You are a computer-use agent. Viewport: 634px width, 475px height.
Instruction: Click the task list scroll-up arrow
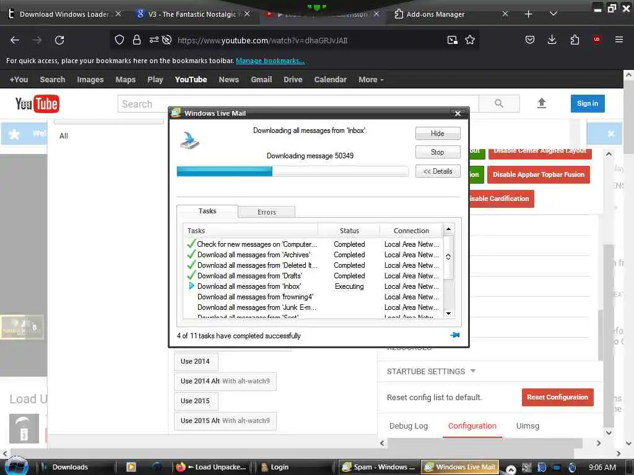click(x=448, y=229)
